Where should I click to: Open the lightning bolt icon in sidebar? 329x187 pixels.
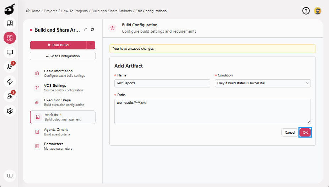click(10, 81)
